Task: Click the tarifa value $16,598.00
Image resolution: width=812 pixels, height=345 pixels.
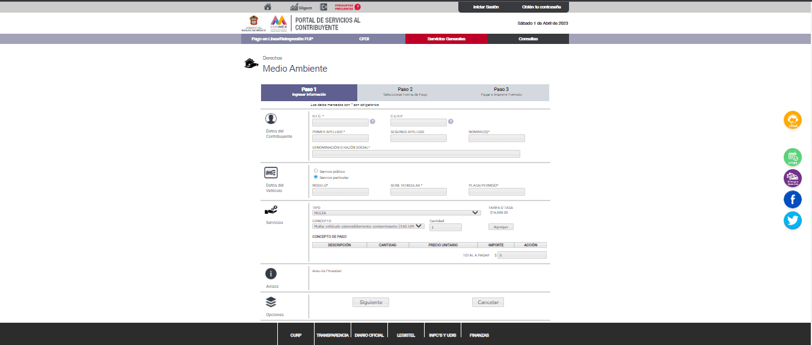Action: click(499, 213)
